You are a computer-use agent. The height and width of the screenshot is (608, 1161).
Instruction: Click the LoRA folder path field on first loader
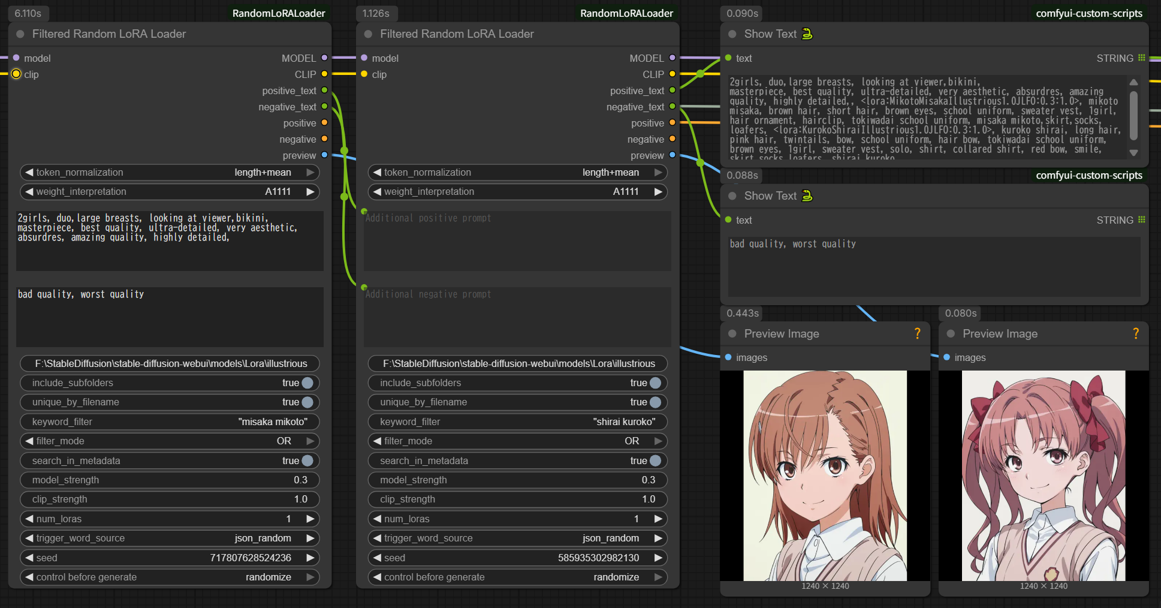pyautogui.click(x=170, y=363)
